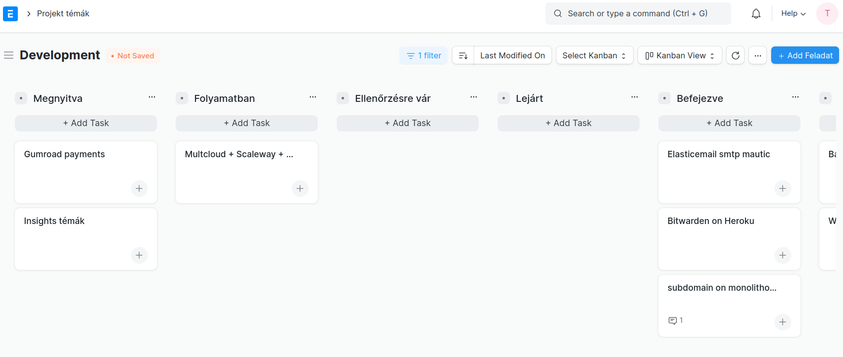Click the Lejárt column color indicator
The height and width of the screenshot is (357, 843).
[x=503, y=98]
